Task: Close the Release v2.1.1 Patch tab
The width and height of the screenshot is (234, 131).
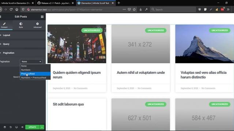Action: point(73,3)
